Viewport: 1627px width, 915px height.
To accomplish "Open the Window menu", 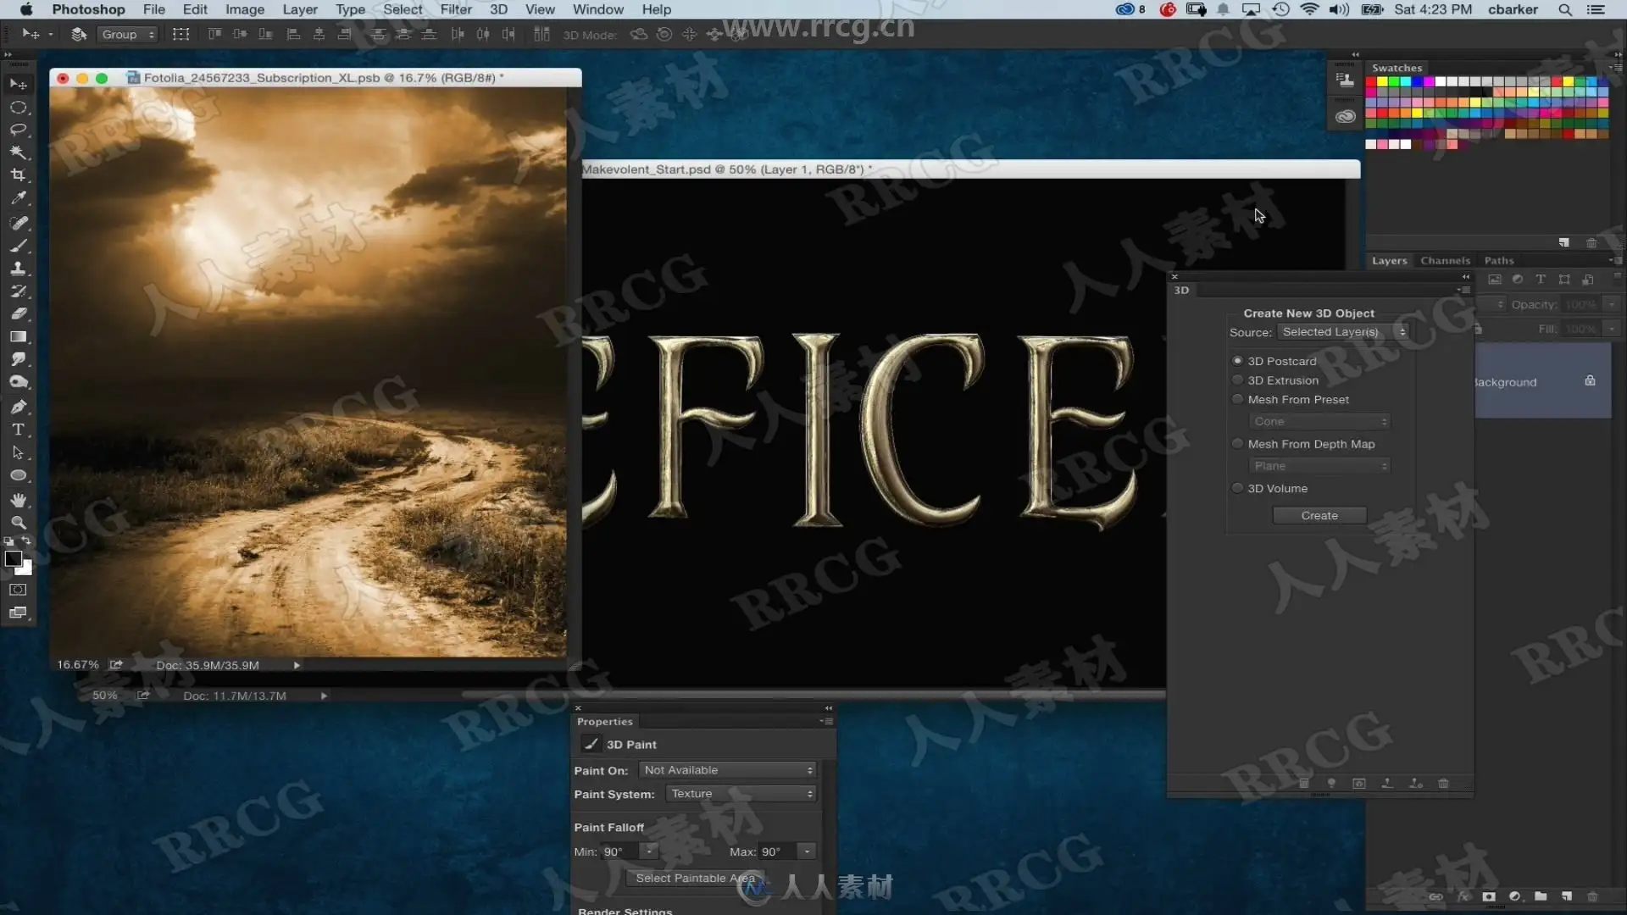I will [x=597, y=9].
